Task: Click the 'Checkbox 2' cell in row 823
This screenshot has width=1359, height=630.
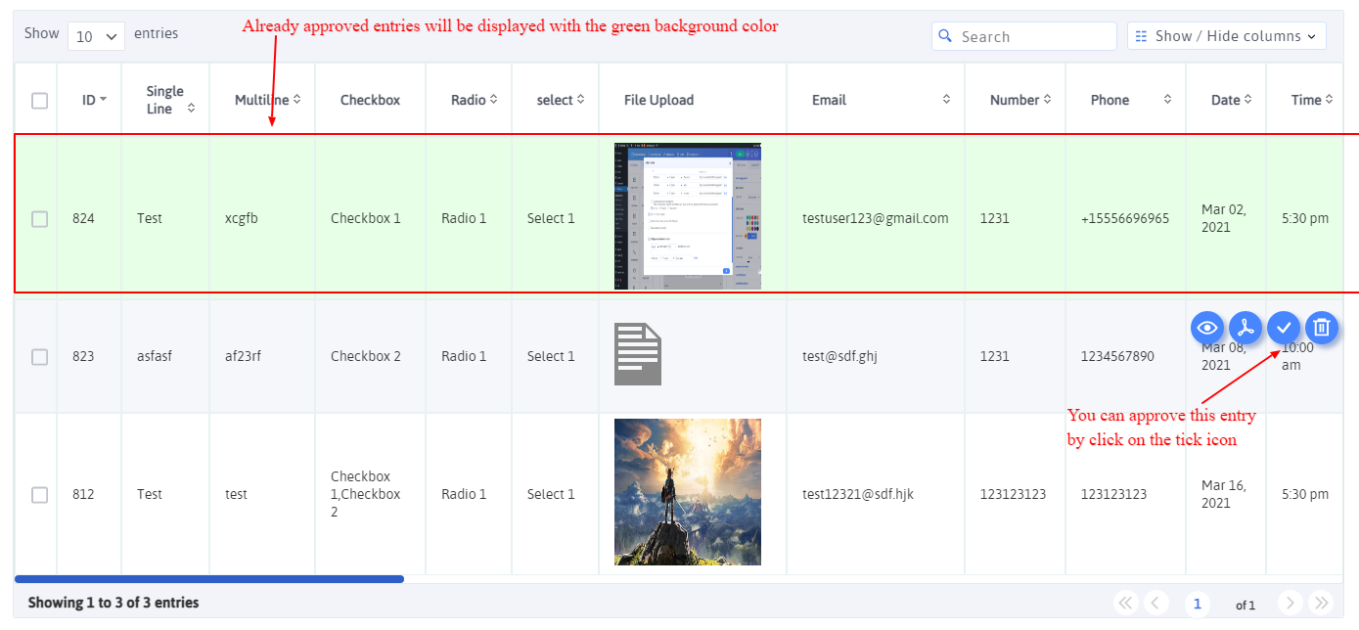Action: click(366, 356)
